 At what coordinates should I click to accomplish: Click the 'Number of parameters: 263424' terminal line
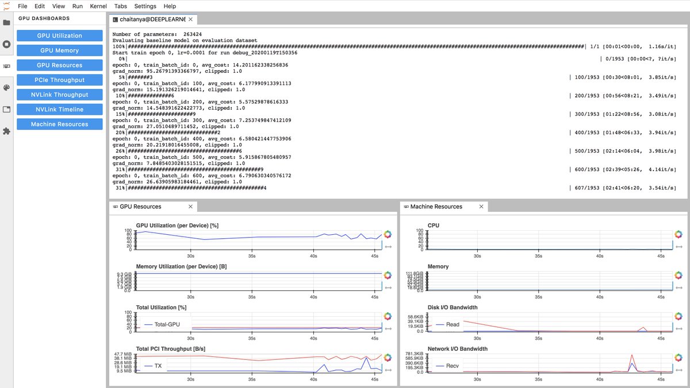157,34
